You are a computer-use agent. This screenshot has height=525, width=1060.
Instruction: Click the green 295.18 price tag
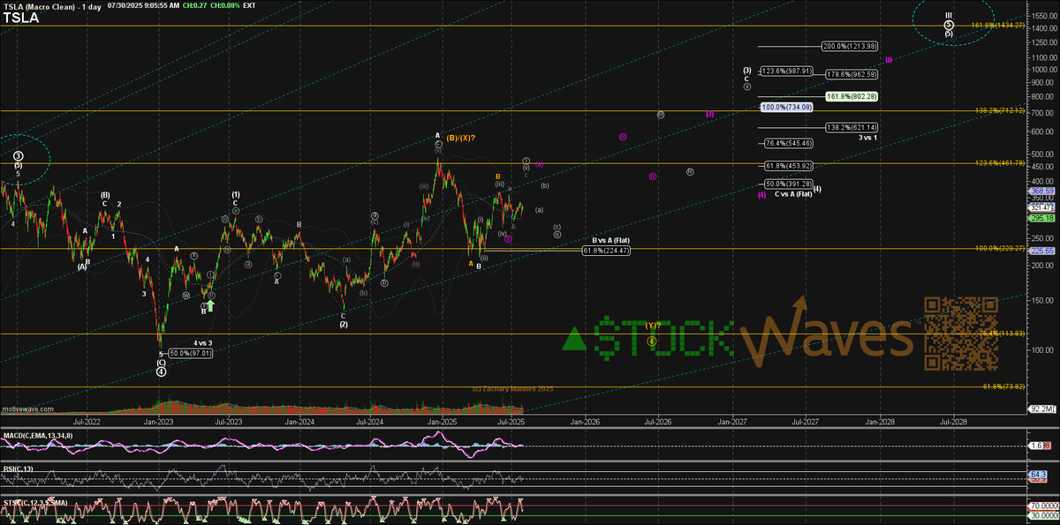1042,217
